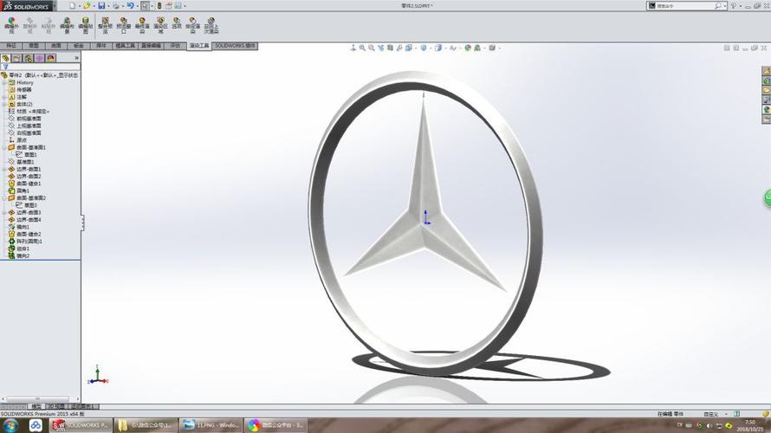Screen dimensions: 771x433
Task: Switch to 草图 tab
Action: click(34, 46)
